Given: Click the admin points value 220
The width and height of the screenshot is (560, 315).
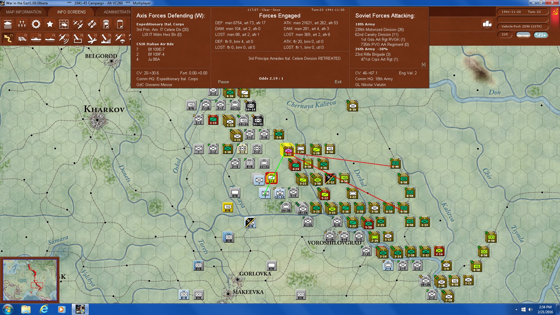Looking at the screenshot, I should [505, 34].
